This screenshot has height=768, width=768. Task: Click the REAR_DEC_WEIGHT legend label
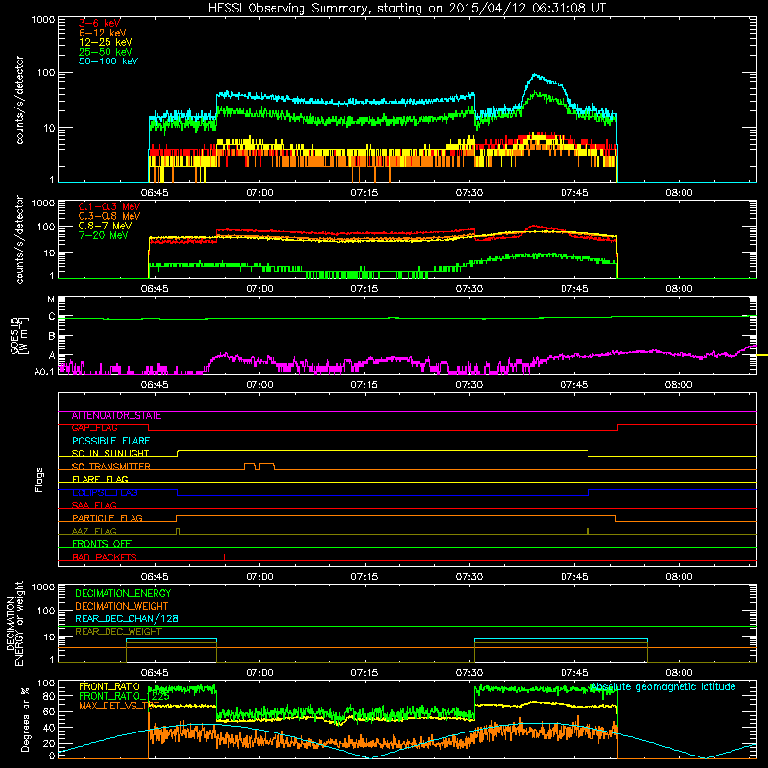[118, 632]
